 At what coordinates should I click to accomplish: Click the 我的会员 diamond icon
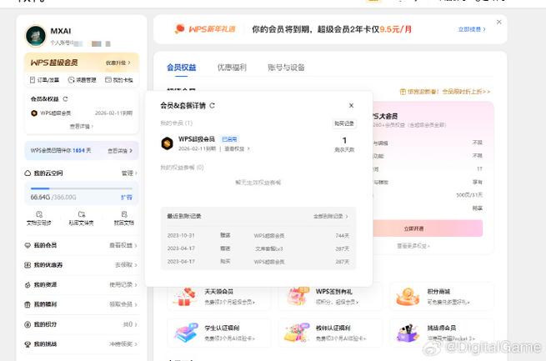[x=28, y=245]
